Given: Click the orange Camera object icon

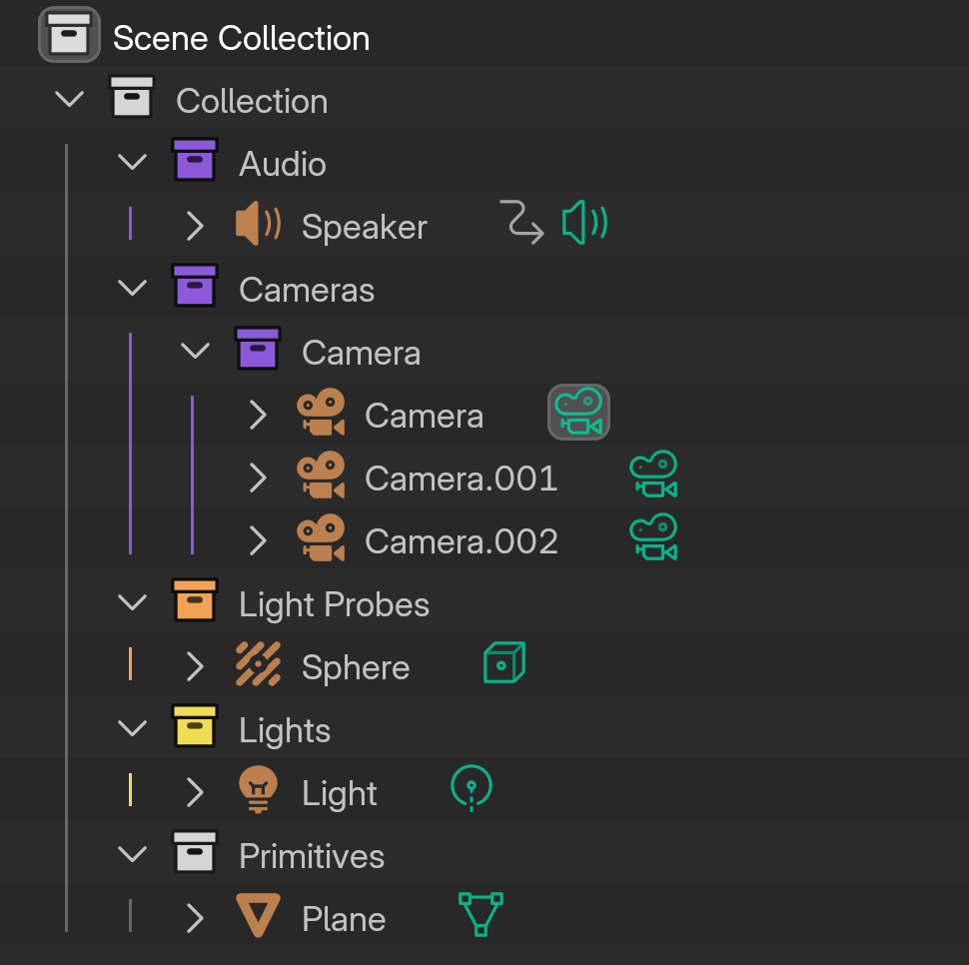Looking at the screenshot, I should [x=321, y=412].
